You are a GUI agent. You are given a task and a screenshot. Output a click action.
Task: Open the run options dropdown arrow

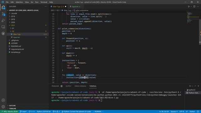[191, 7]
